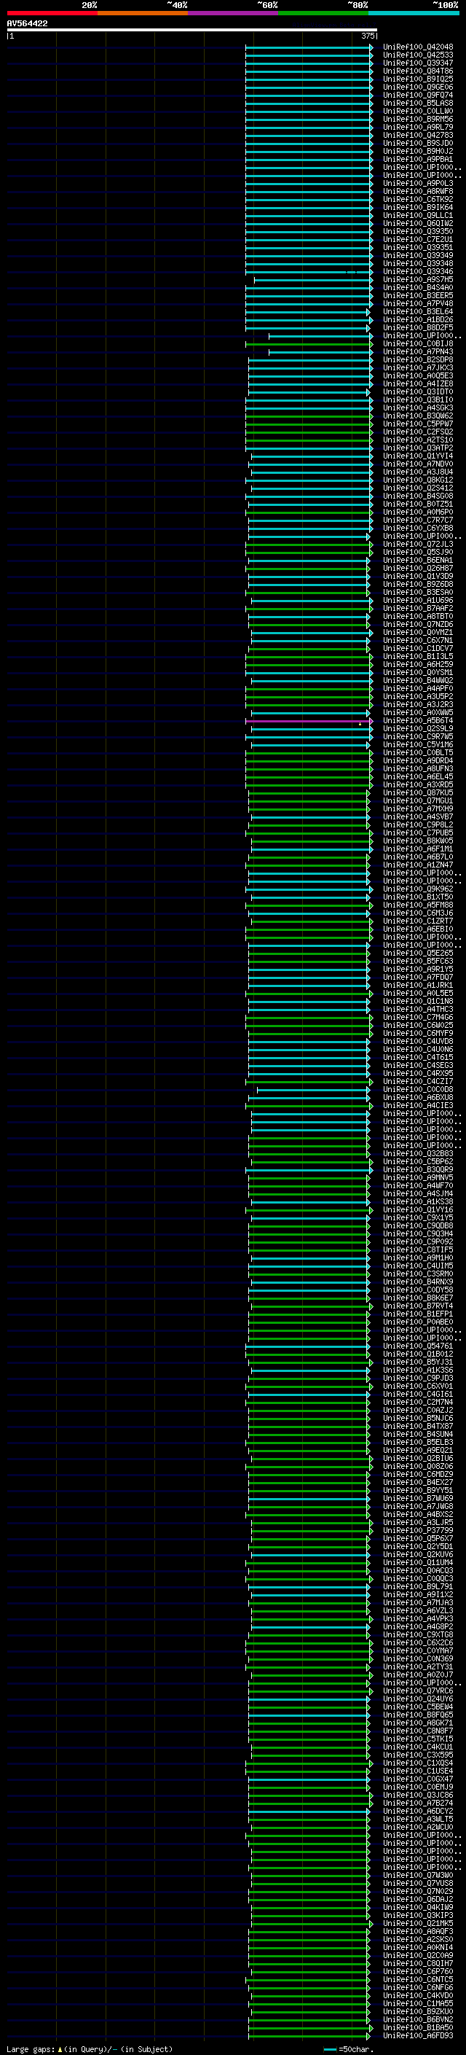Click the UniRef100_C1MA55 label
This screenshot has height=2055, width=466.
(418, 2003)
